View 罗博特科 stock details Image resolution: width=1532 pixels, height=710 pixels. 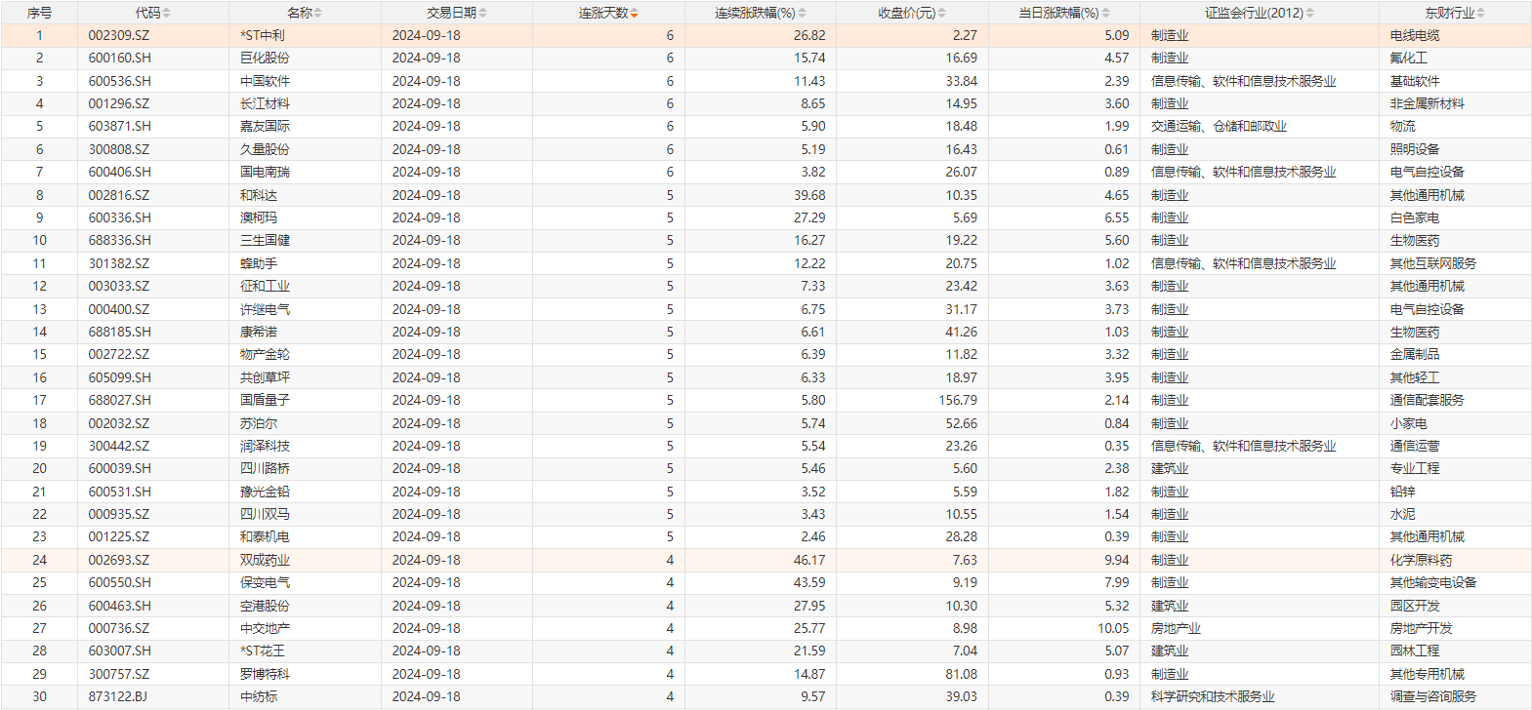(x=265, y=674)
